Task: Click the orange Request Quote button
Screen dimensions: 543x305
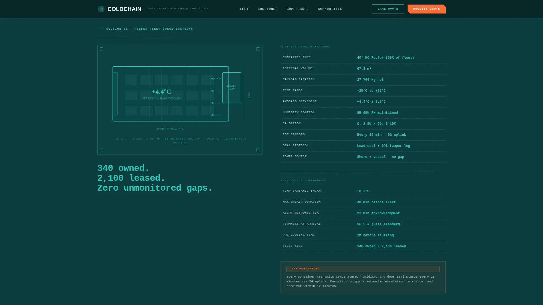Action: [x=426, y=9]
